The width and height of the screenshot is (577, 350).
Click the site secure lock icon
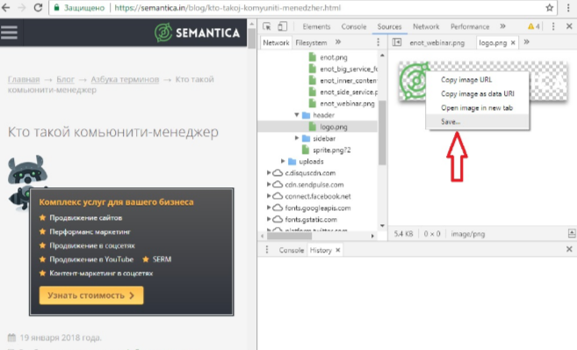tap(57, 8)
